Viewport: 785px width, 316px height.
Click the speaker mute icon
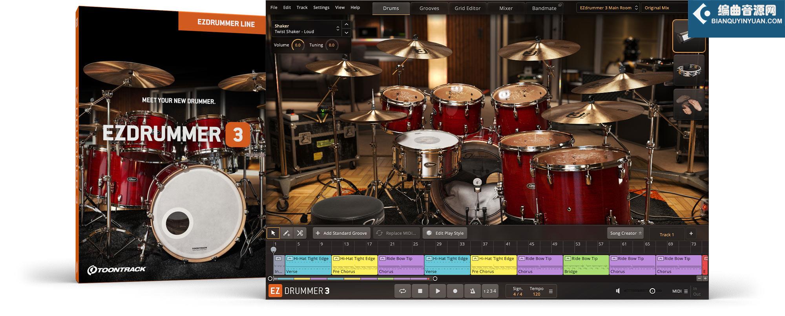point(618,291)
